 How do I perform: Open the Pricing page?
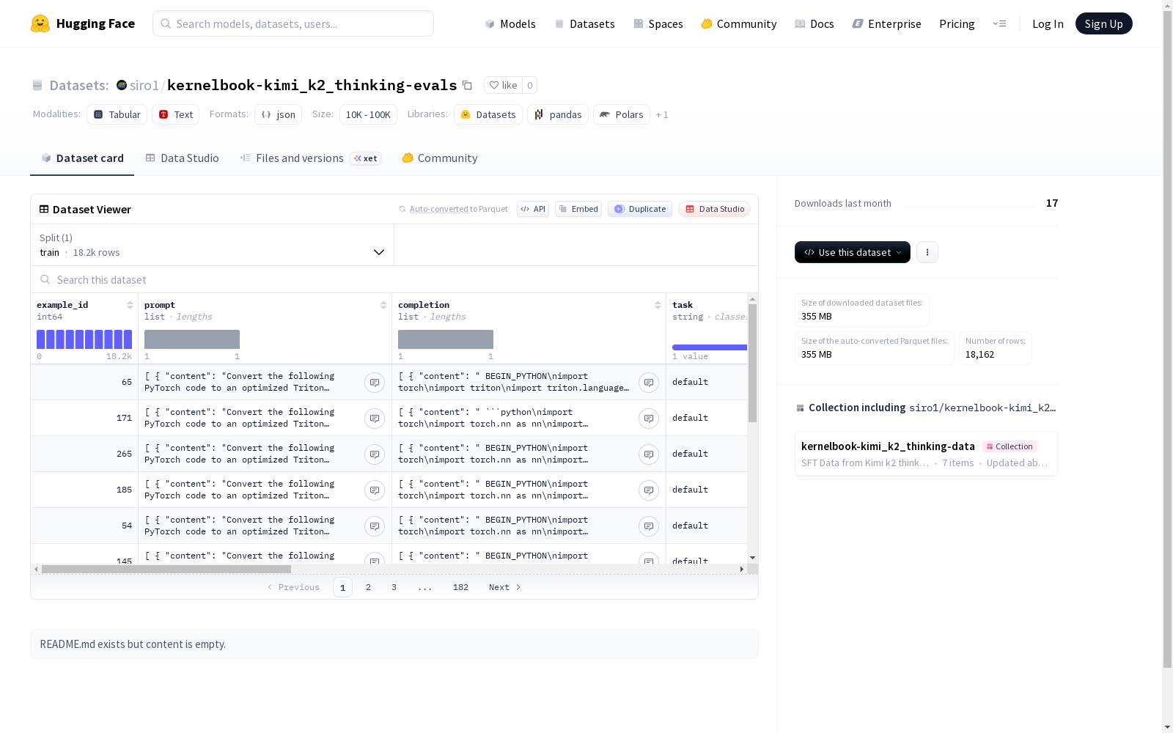tap(957, 23)
